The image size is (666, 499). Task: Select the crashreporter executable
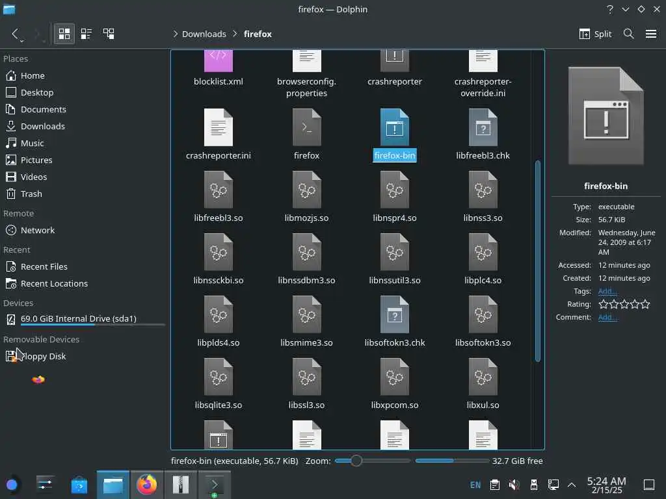pyautogui.click(x=395, y=69)
